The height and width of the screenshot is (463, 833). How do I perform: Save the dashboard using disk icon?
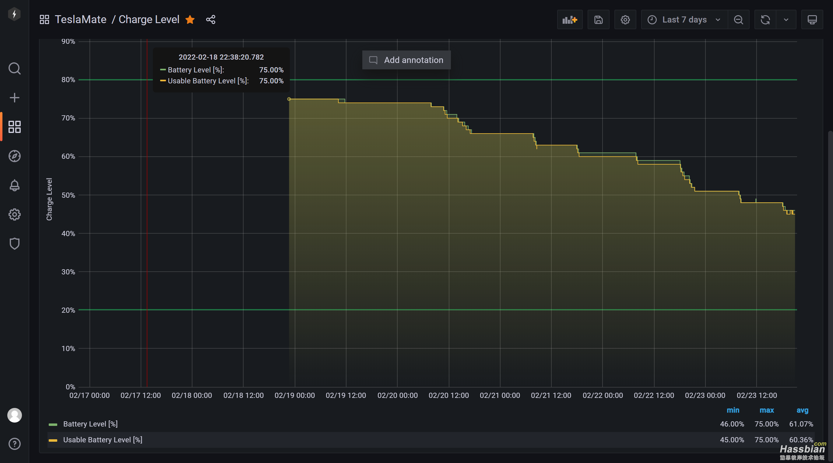tap(598, 20)
